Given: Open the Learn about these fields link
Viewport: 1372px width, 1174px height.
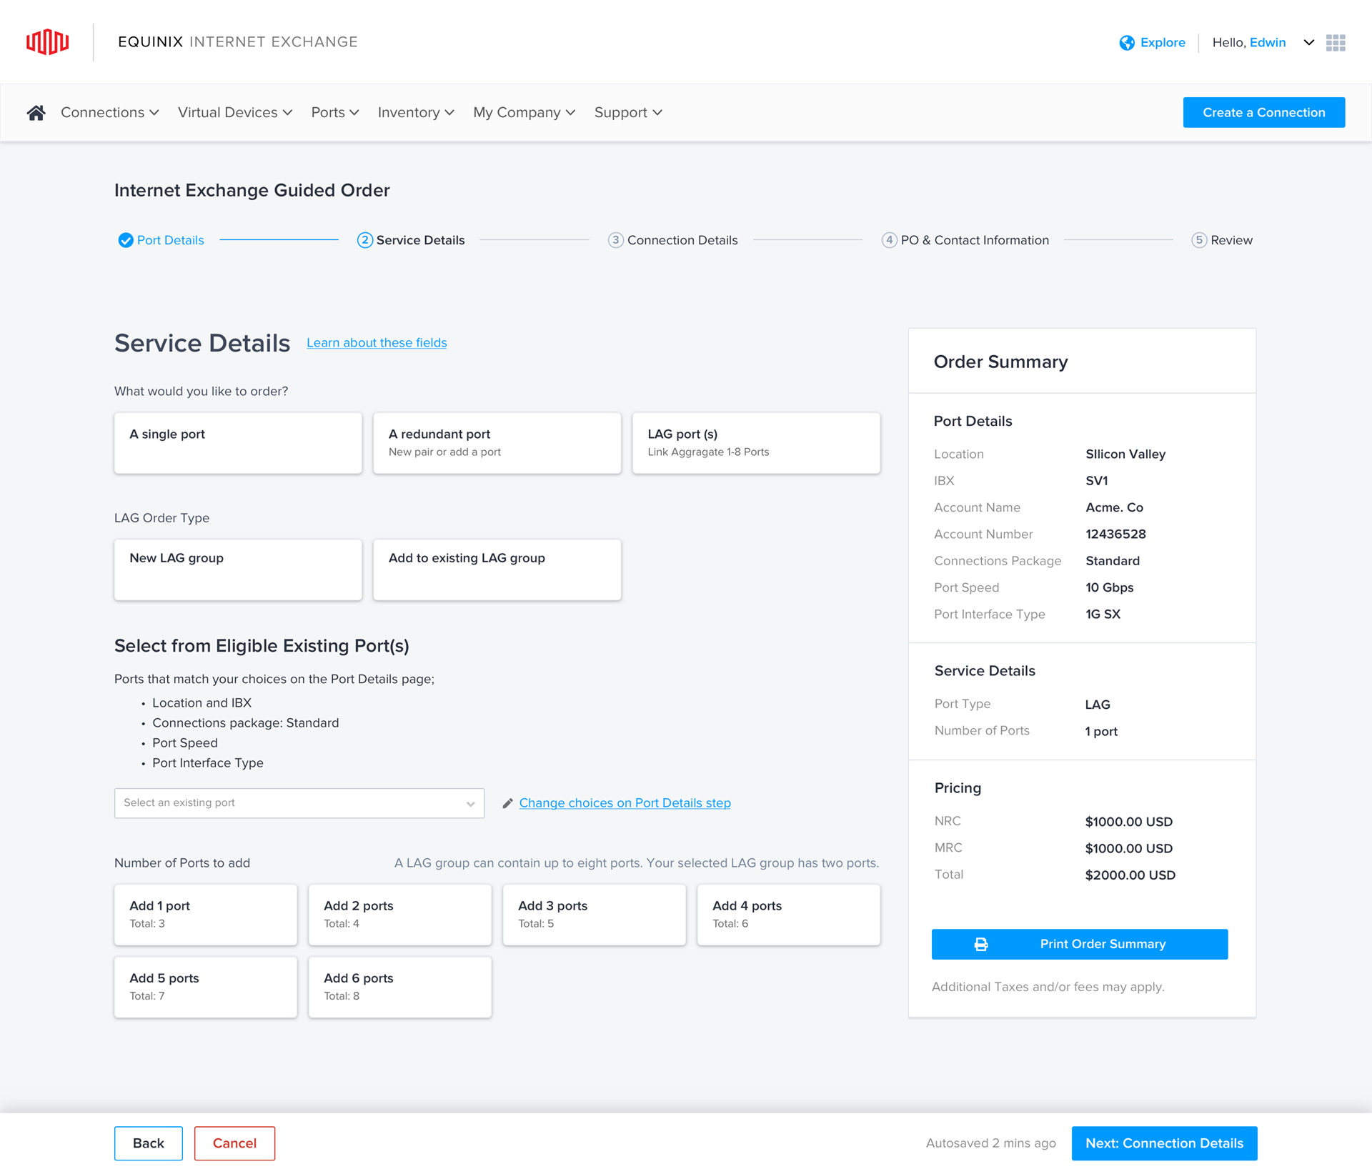Looking at the screenshot, I should [x=377, y=343].
